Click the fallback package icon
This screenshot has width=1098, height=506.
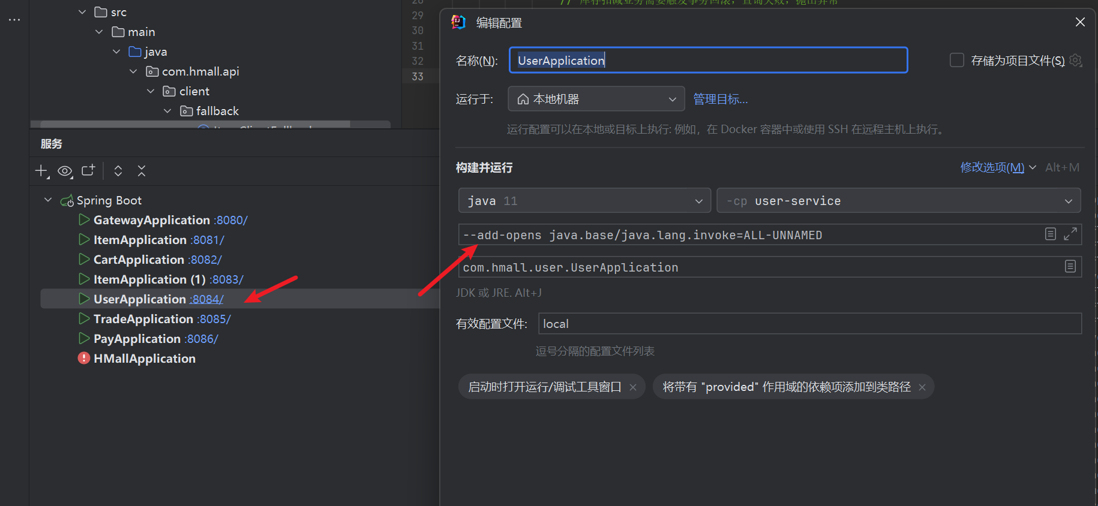(187, 111)
